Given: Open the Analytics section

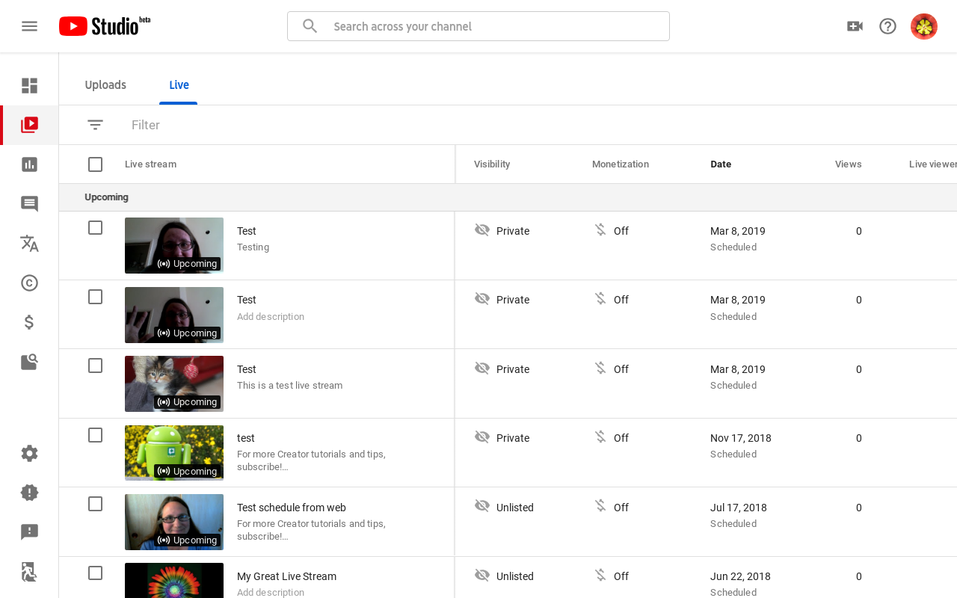Looking at the screenshot, I should [30, 164].
